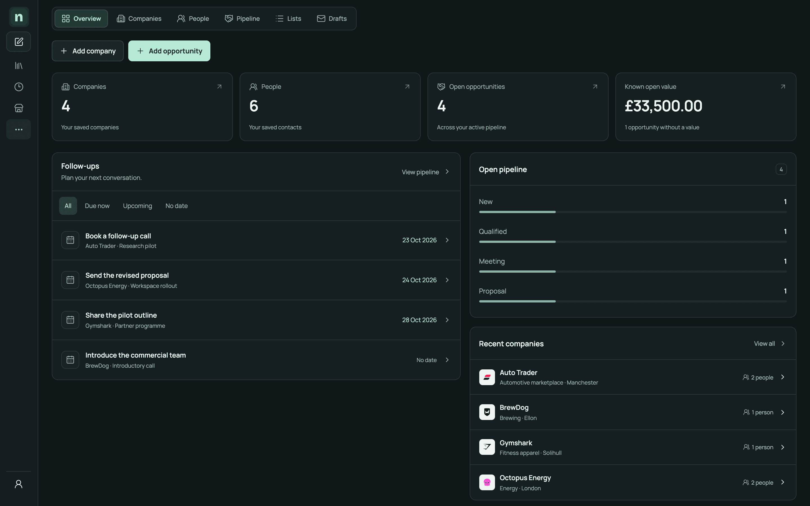This screenshot has width=810, height=506.
Task: Open chevron on BrewDog introductory call row
Action: [447, 360]
